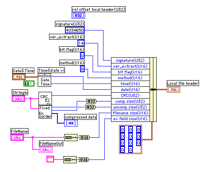Click signature(U32) element in the bundle node

click(130, 61)
